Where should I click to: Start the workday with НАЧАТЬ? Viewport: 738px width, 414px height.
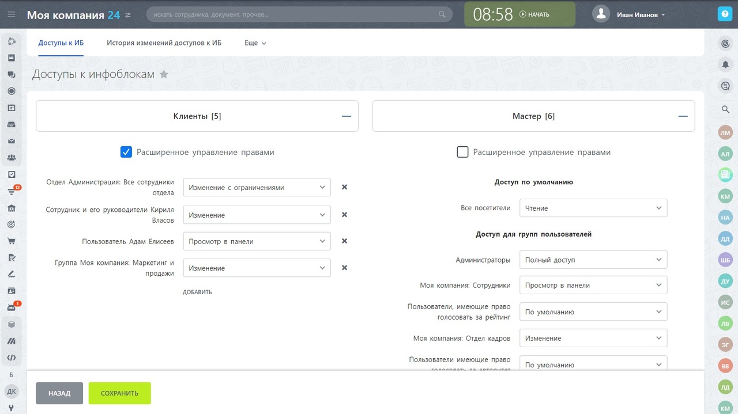click(534, 14)
